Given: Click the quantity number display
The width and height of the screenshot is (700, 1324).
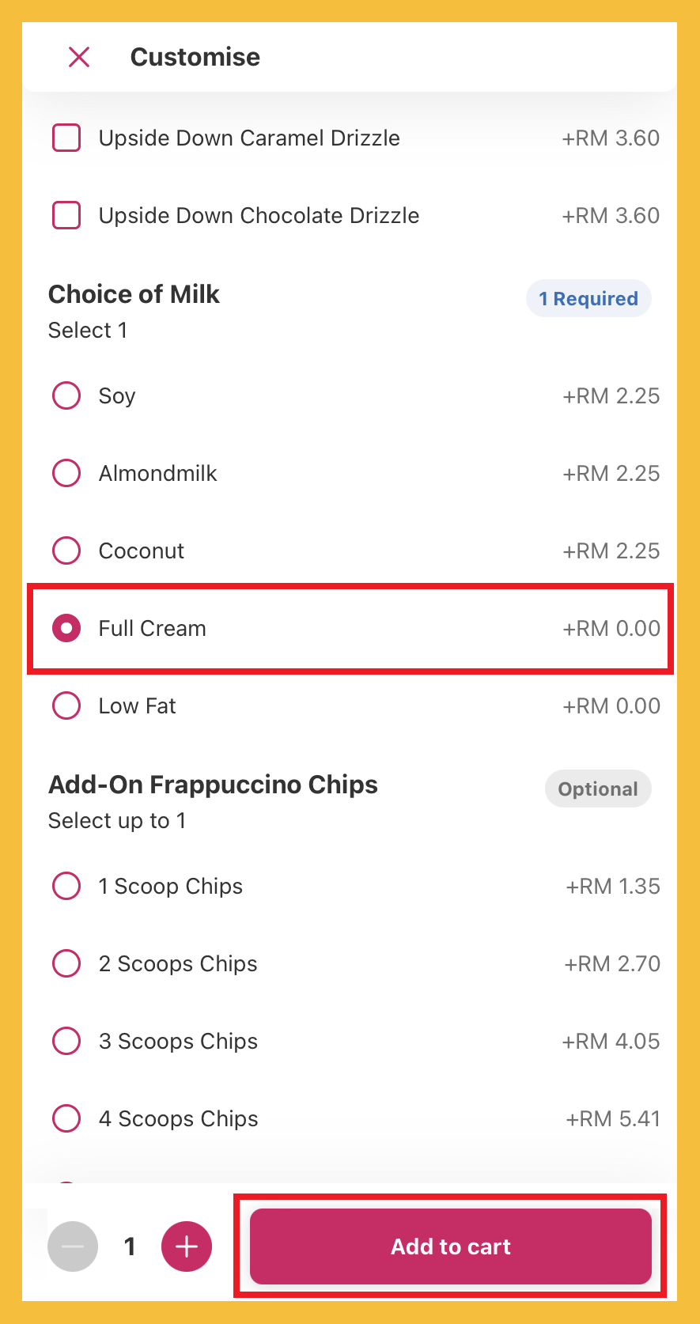Looking at the screenshot, I should point(130,1246).
